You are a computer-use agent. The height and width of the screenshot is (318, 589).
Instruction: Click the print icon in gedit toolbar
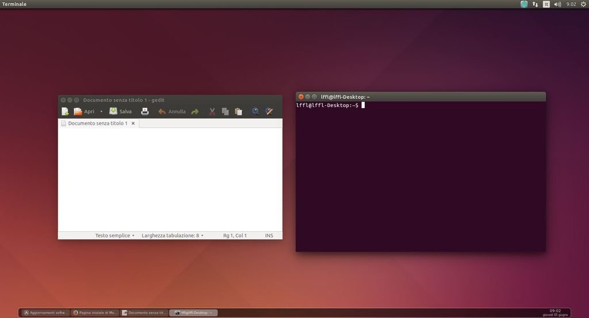[145, 112]
